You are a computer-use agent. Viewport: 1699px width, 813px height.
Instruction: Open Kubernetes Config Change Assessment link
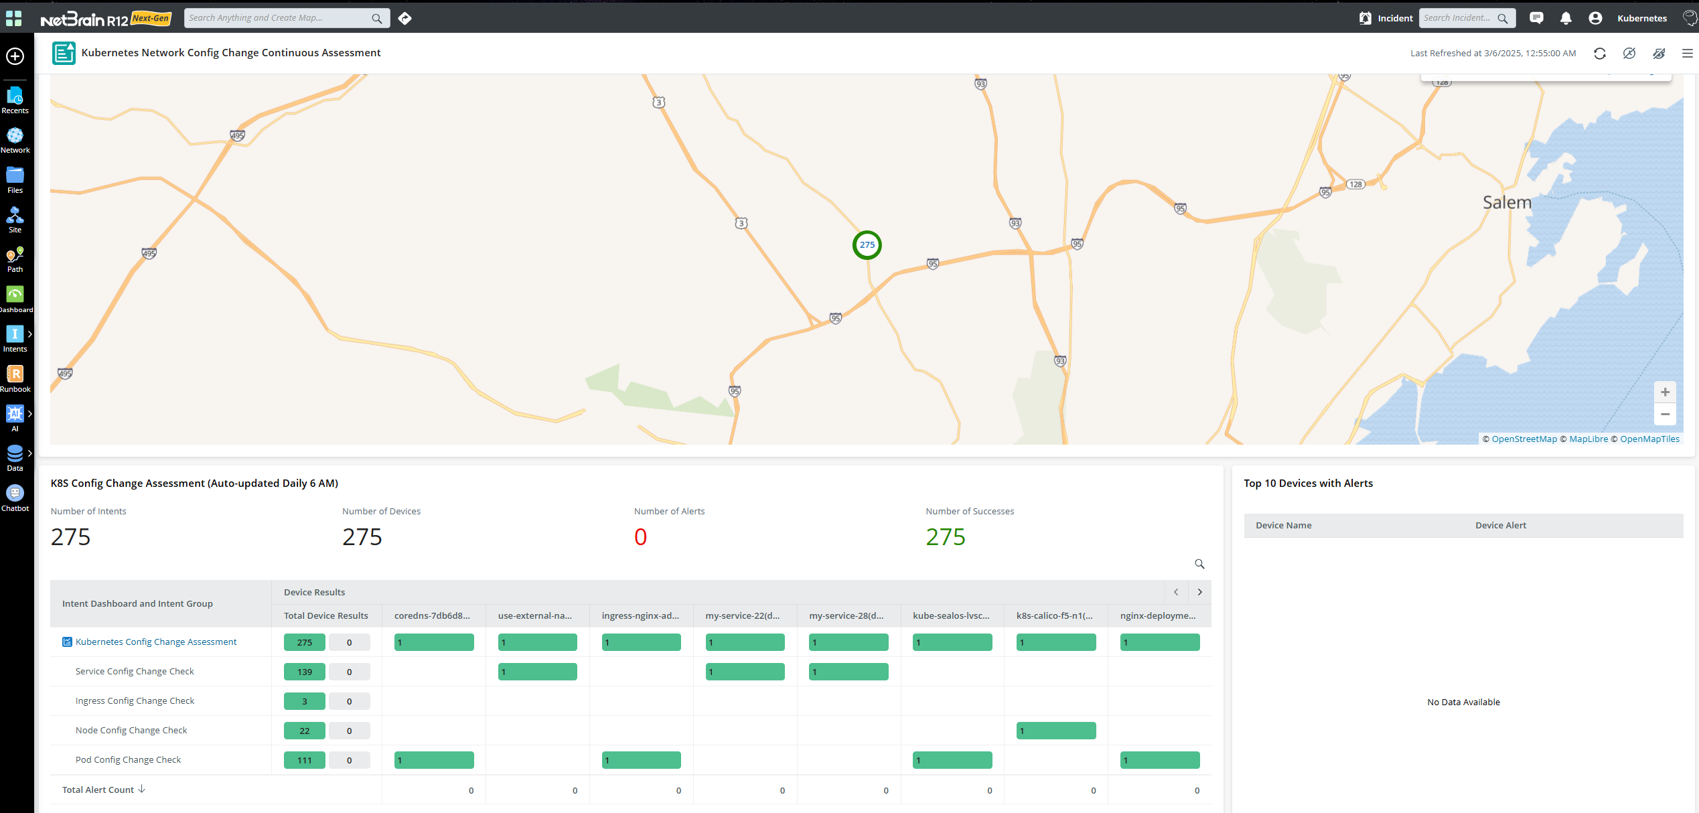coord(156,642)
